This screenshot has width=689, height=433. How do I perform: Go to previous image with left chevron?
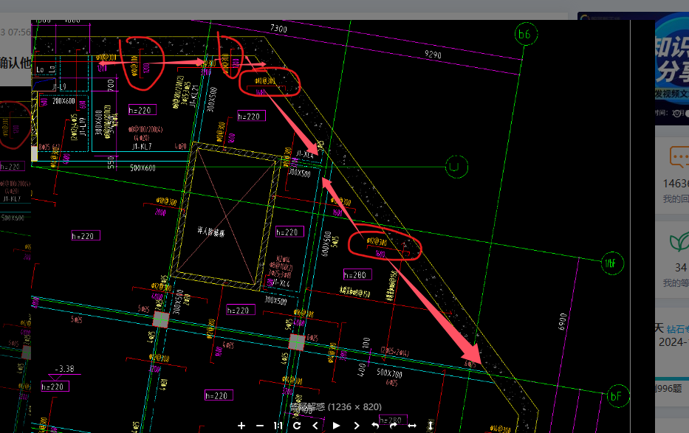[x=315, y=426]
